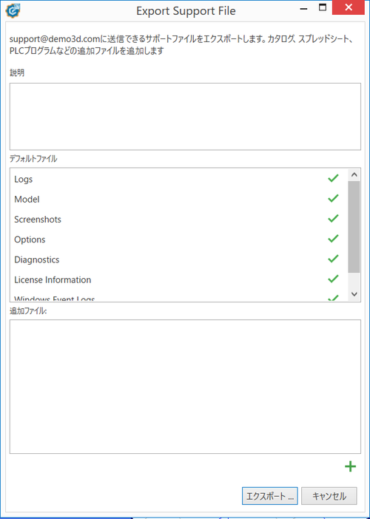This screenshot has height=519, width=370.
Task: Click the green plus add-file icon
Action: [x=350, y=467]
